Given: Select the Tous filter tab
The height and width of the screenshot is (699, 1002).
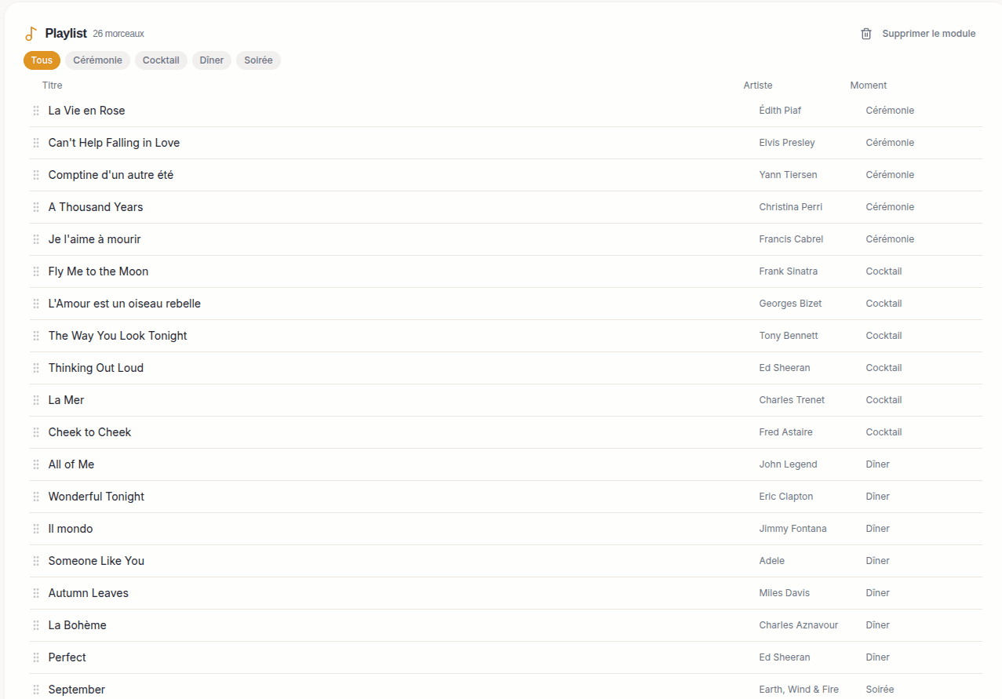Looking at the screenshot, I should pos(42,60).
